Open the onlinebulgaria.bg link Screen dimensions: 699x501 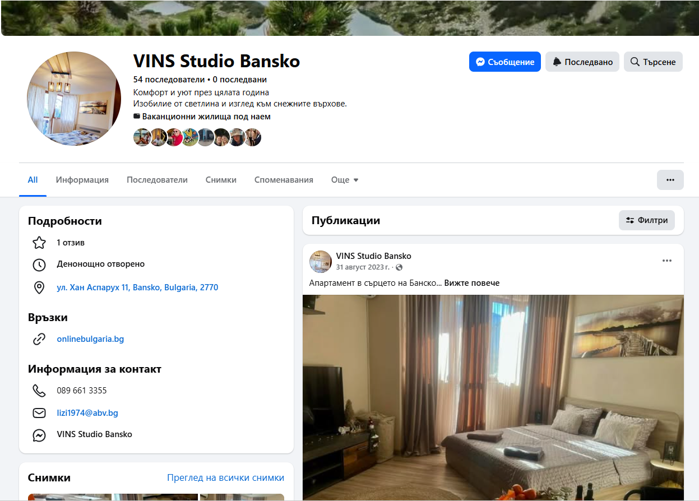90,339
